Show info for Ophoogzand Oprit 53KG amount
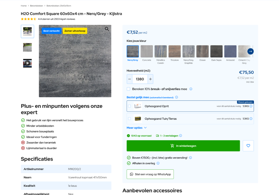The image size is (279, 195). click(x=251, y=106)
